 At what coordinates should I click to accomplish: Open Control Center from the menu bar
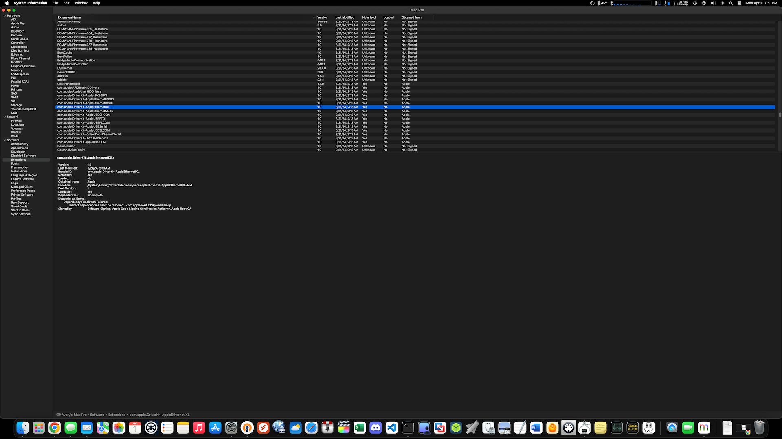[740, 3]
